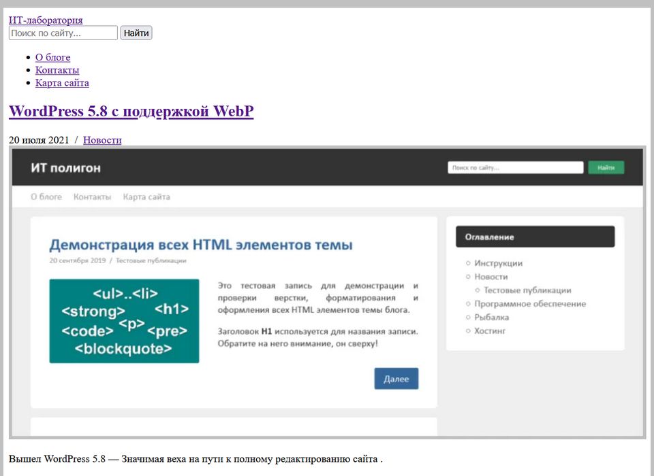Click the paragraph starting Вышел WordPress 5.8

click(196, 459)
